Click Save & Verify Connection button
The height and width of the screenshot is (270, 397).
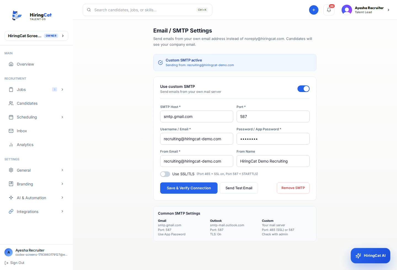[x=189, y=188]
